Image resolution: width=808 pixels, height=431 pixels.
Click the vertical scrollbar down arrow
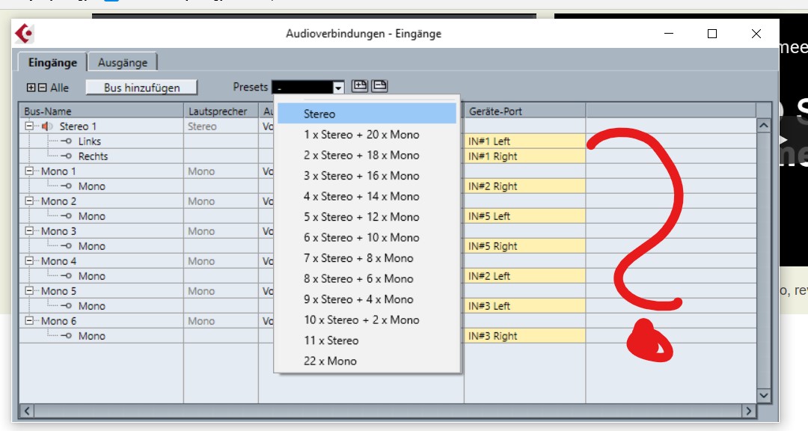[763, 395]
